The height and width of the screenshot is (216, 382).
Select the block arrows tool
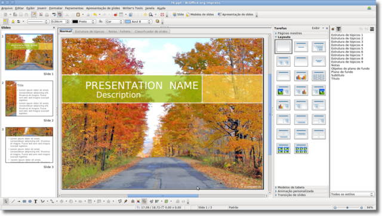(x=80, y=202)
